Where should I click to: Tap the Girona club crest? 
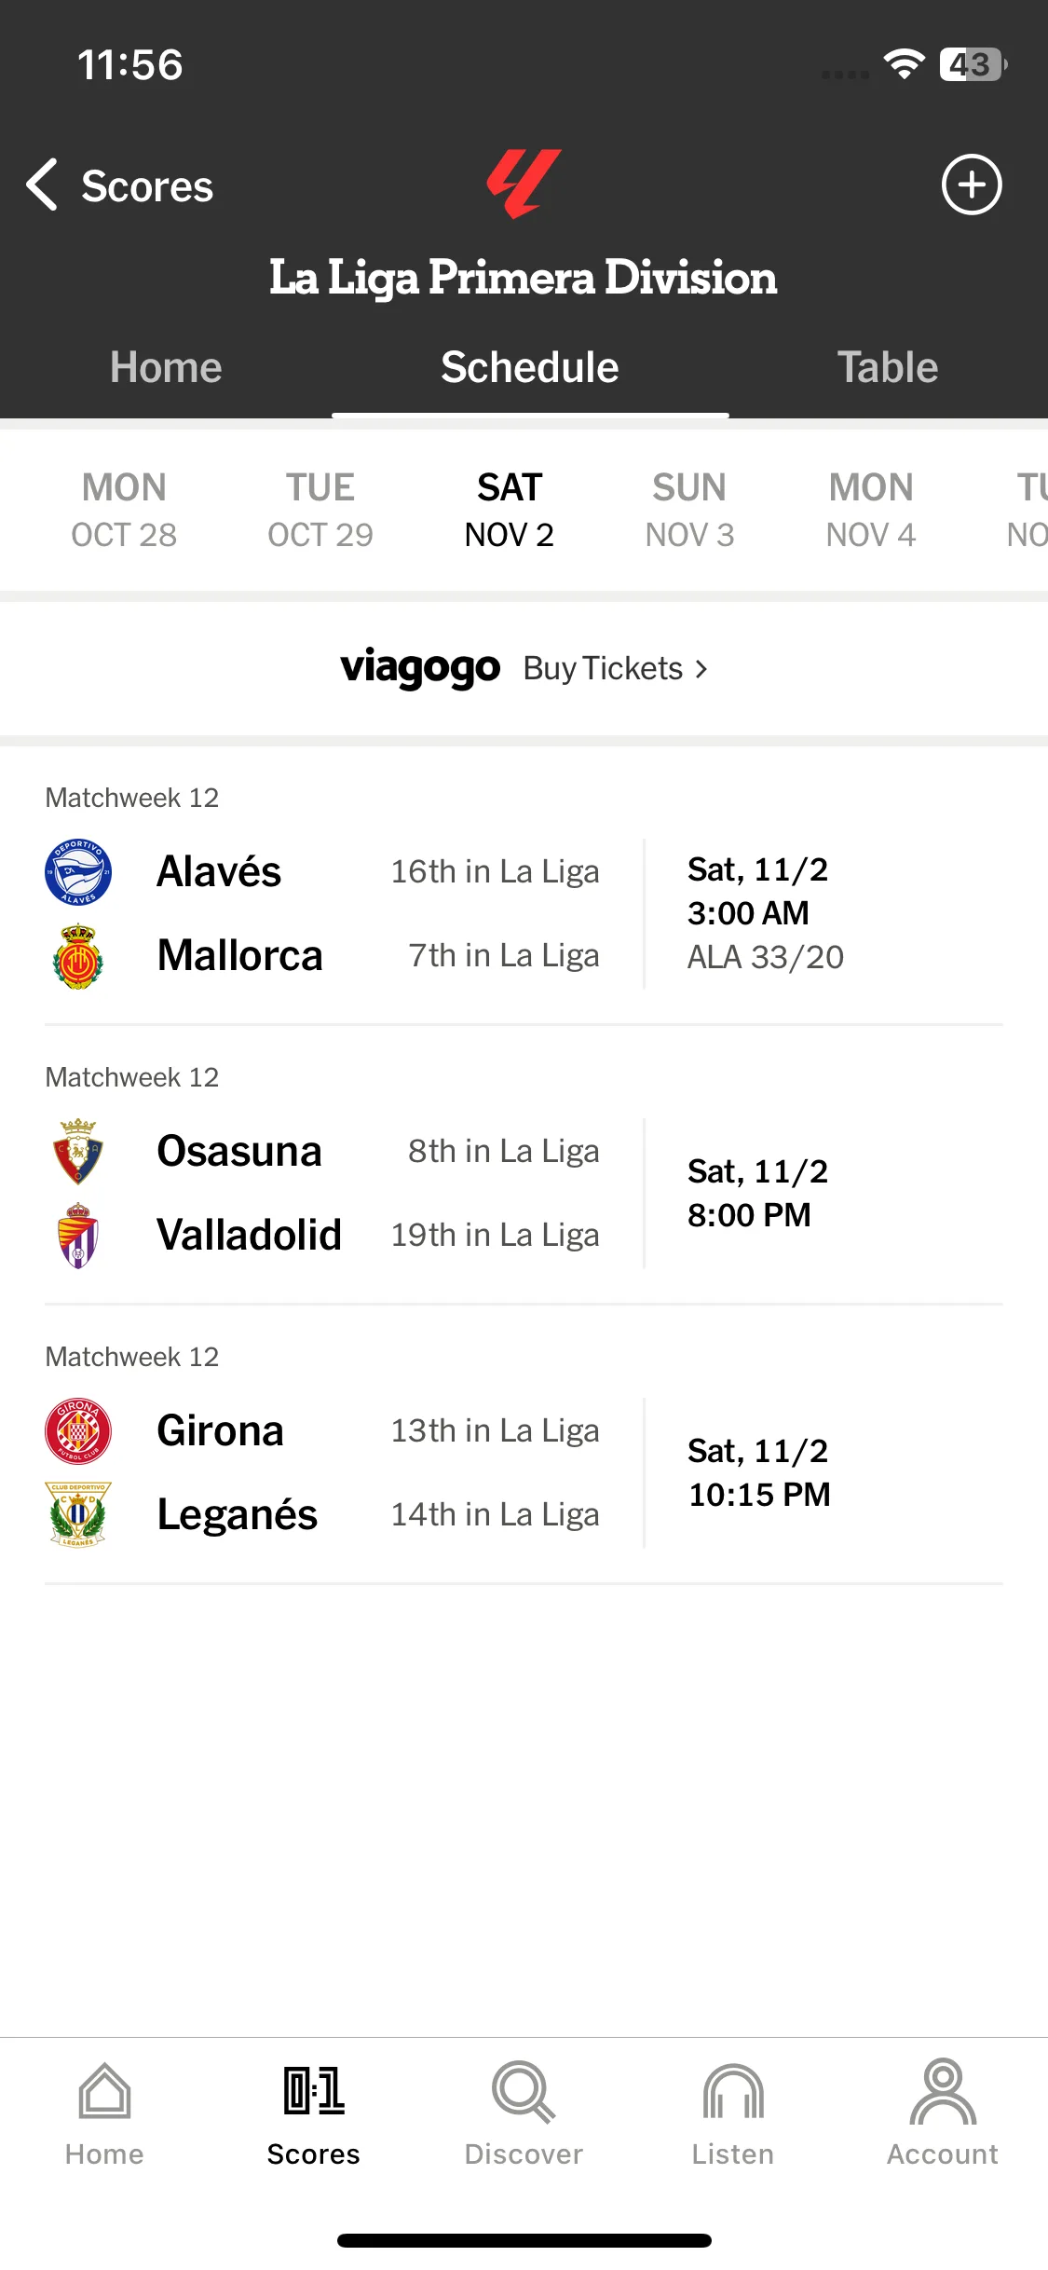78,1431
